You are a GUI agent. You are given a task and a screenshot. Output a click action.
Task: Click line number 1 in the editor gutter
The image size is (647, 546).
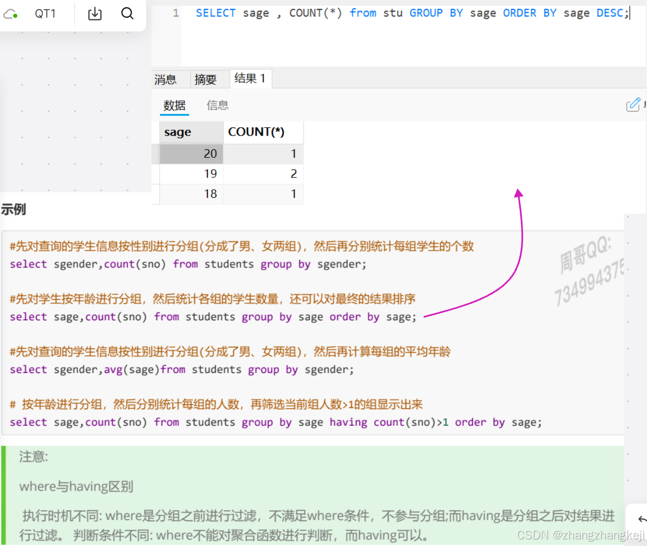click(176, 13)
